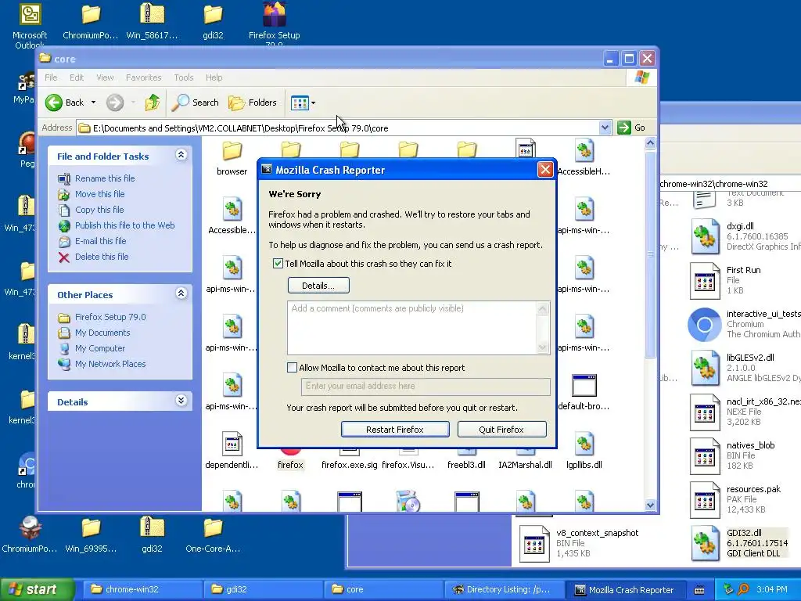
Task: Open Microsoft Outlook desktop icon
Action: coord(31,14)
